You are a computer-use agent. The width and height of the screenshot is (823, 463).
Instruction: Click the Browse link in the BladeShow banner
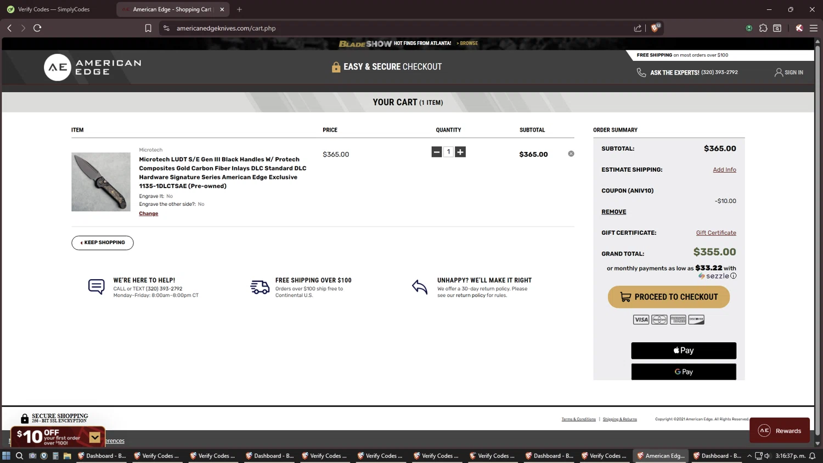[467, 43]
